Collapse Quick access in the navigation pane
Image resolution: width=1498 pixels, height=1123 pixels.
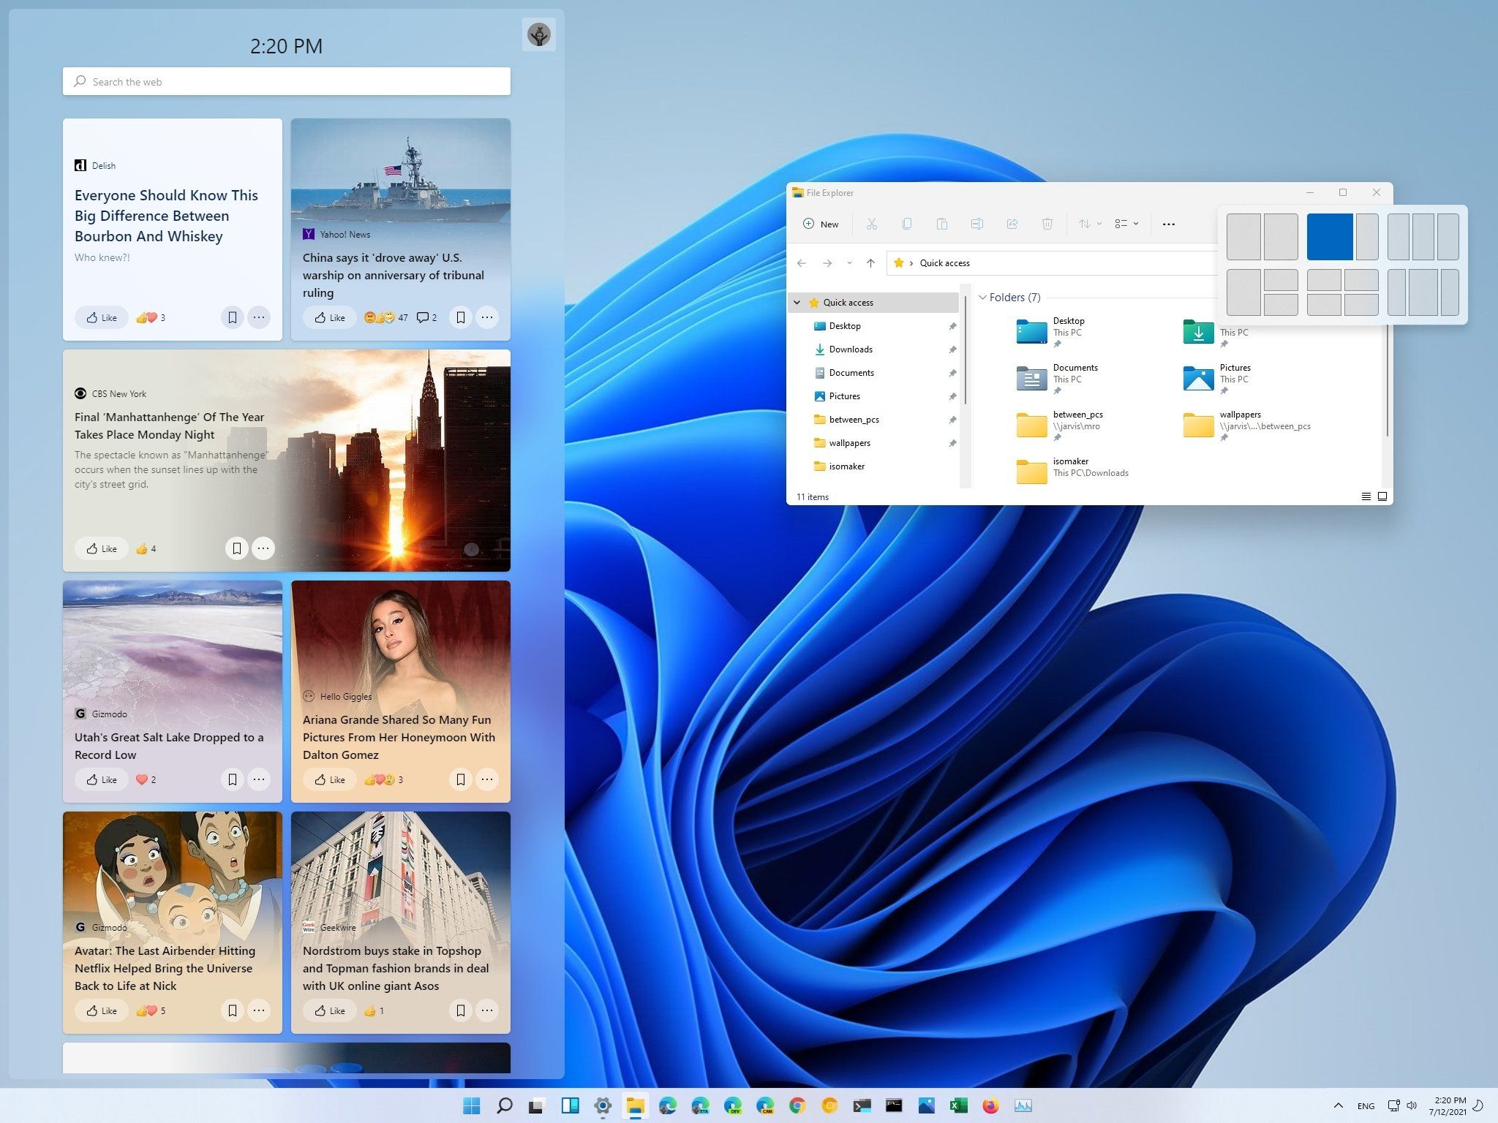(x=797, y=302)
